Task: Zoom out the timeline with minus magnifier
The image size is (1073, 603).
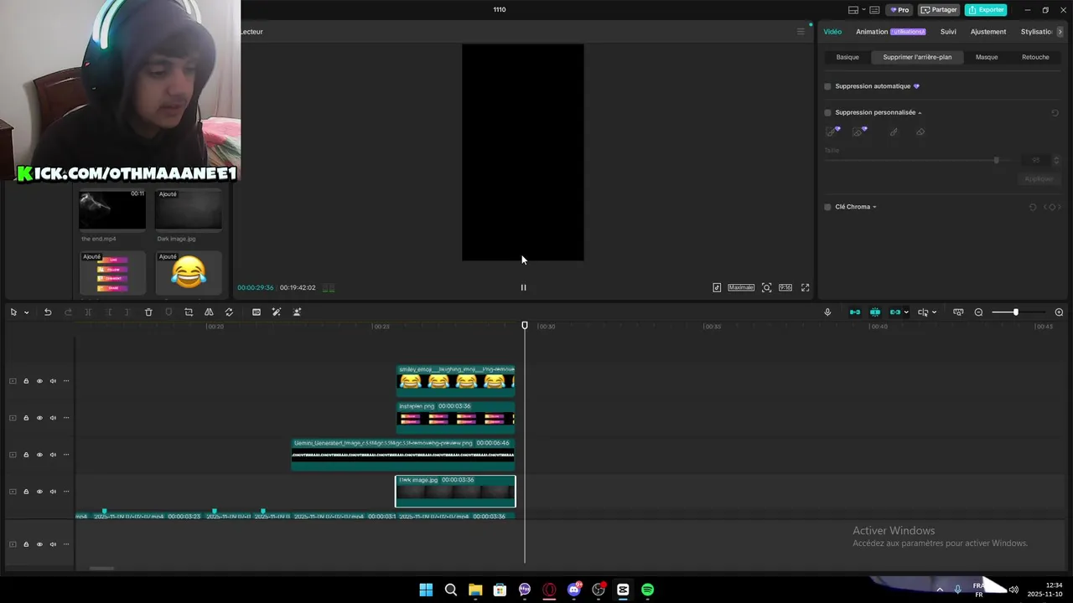Action: point(978,312)
